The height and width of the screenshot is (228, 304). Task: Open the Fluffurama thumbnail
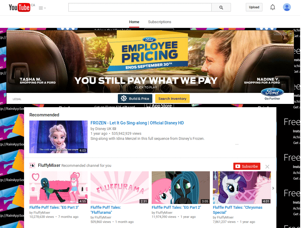point(120,188)
